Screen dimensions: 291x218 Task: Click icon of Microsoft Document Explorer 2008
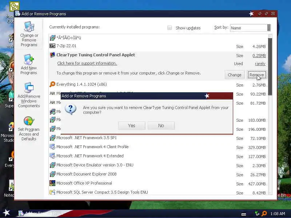[x=52, y=174]
